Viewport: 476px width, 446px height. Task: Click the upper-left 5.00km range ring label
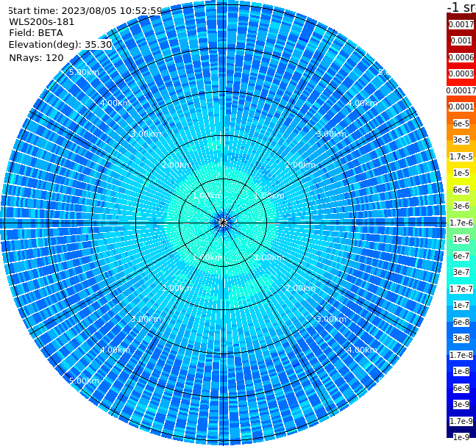(84, 72)
